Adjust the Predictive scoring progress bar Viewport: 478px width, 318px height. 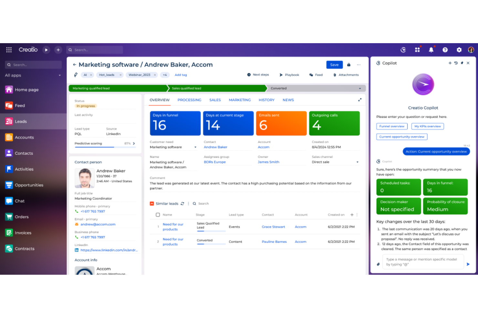click(105, 147)
